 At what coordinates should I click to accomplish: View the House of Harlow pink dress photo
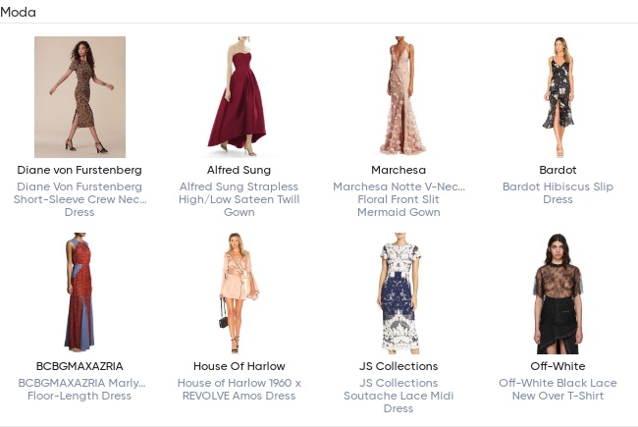(239, 294)
